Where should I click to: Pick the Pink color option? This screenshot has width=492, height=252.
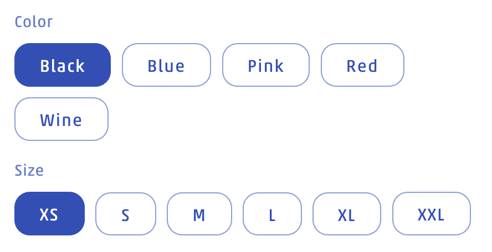pyautogui.click(x=265, y=65)
